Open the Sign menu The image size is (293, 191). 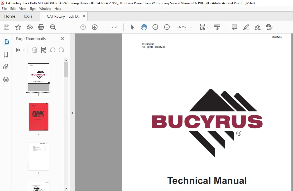pyautogui.click(x=32, y=9)
